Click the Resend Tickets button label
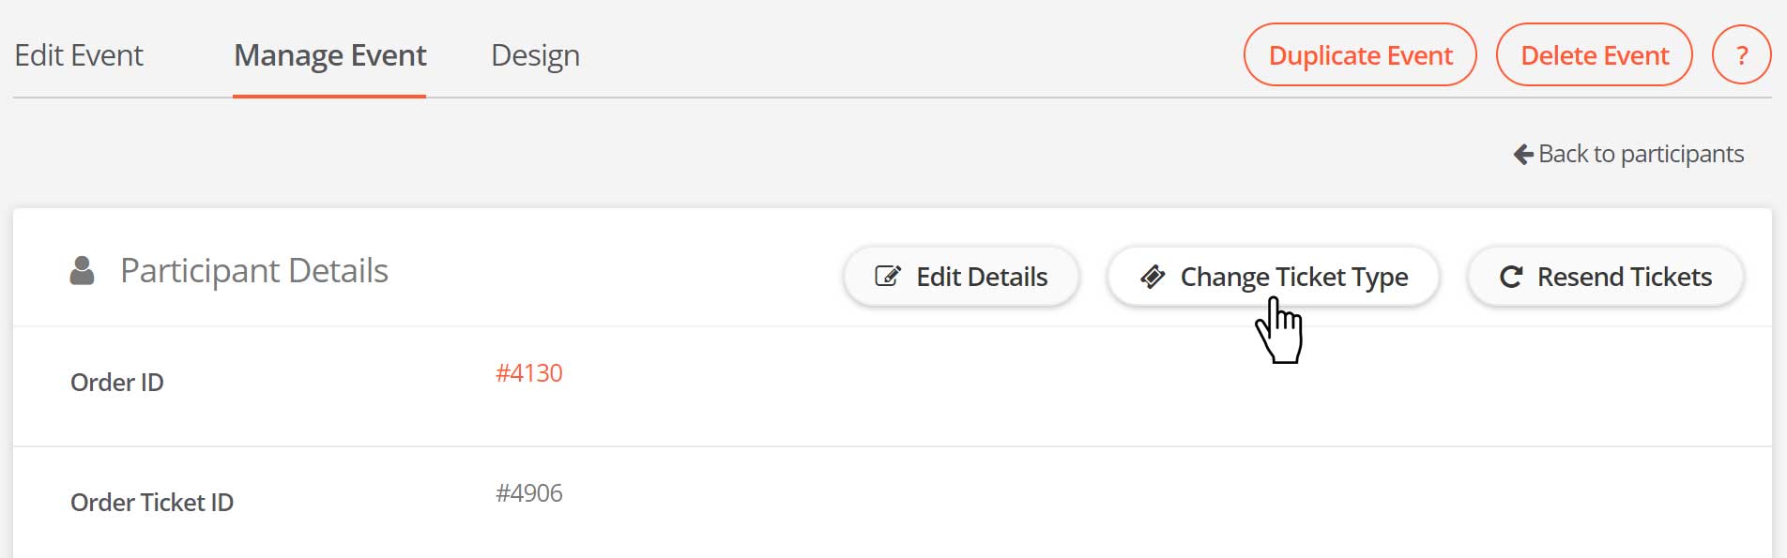Viewport: 1787px width, 558px height. [x=1625, y=277]
